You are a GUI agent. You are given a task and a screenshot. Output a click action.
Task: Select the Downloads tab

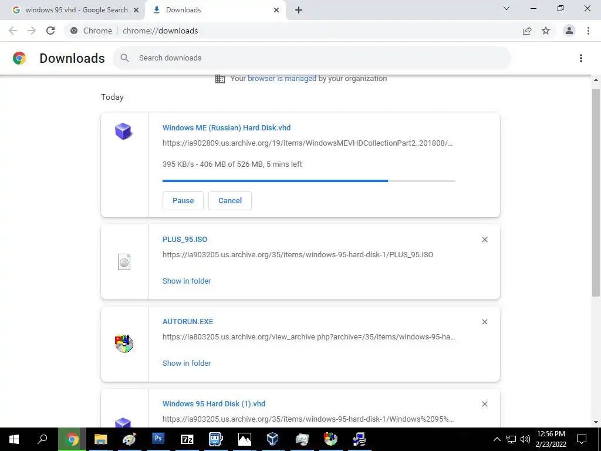click(215, 10)
